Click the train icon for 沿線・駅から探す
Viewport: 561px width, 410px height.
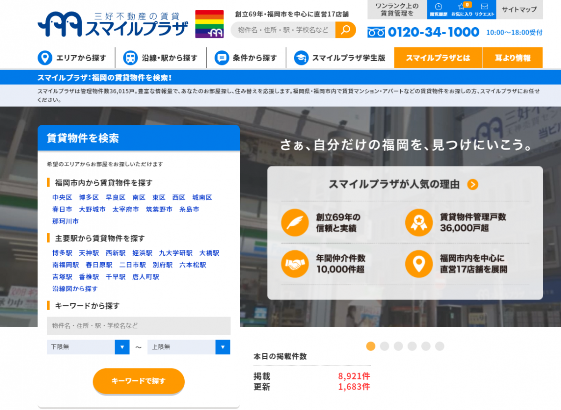(130, 58)
